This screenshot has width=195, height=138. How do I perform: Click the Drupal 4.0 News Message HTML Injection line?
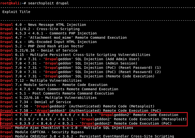[x=43, y=25]
